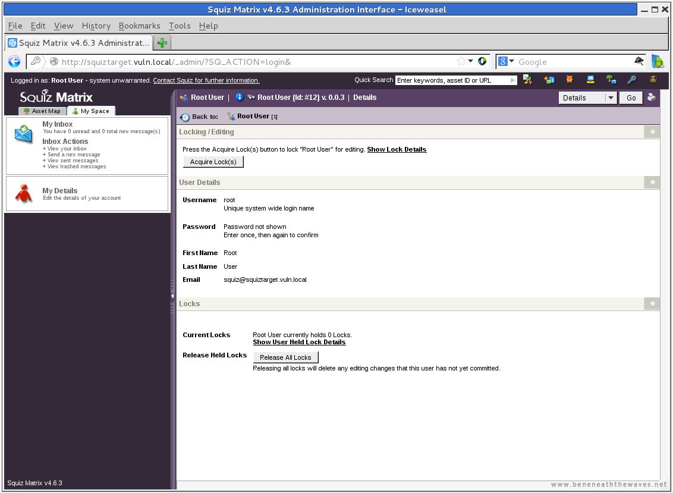Open the File menu

[x=15, y=26]
